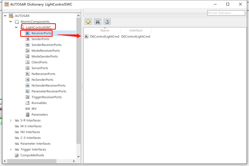Viewport: 249px width, 166px height.
Task: Click the ReceiverPorts tree icon
Action: pyautogui.click(x=27, y=33)
